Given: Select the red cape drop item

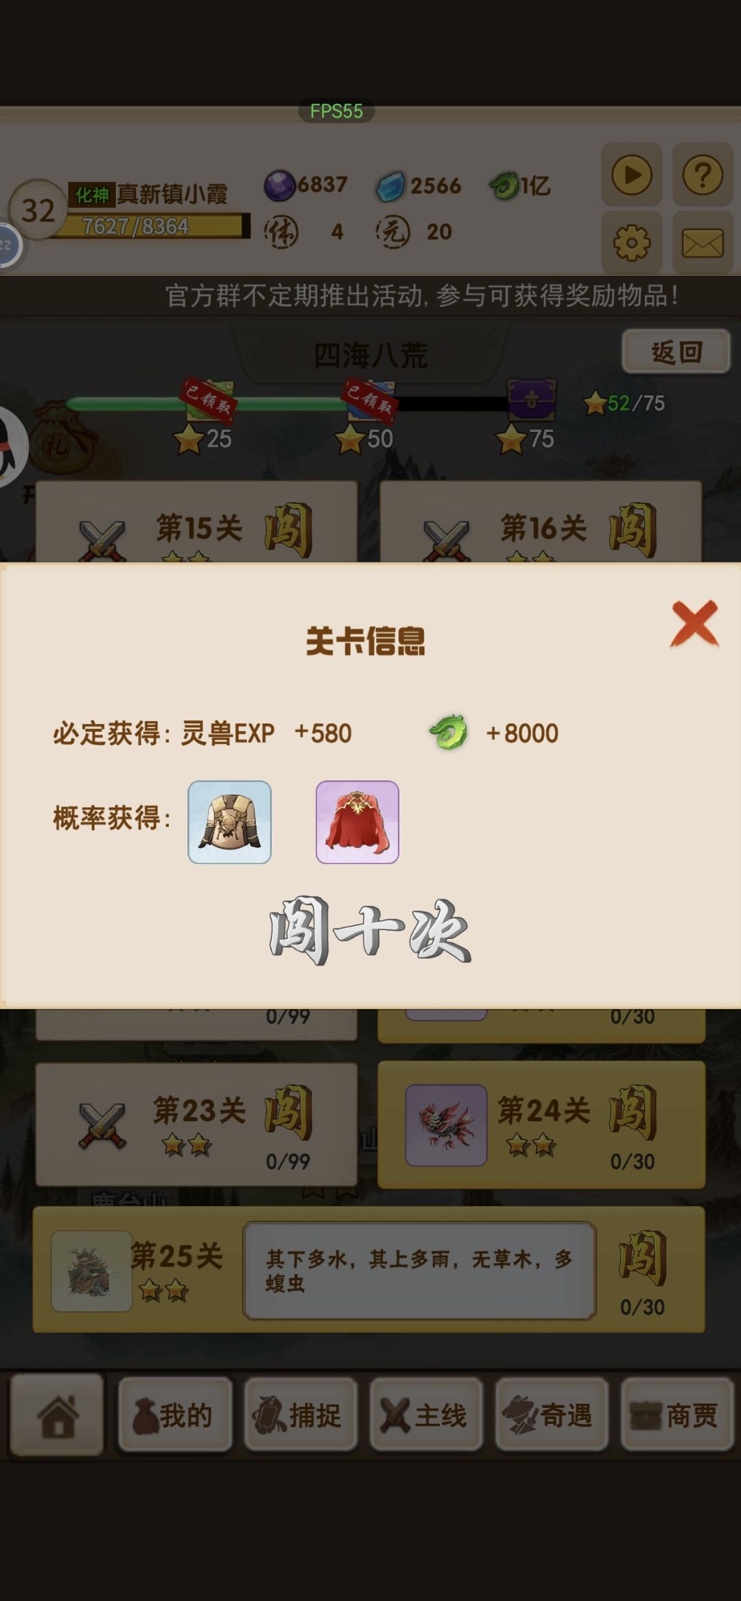Looking at the screenshot, I should click(357, 822).
